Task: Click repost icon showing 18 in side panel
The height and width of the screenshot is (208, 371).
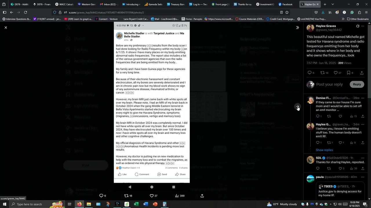Action: coord(322,73)
